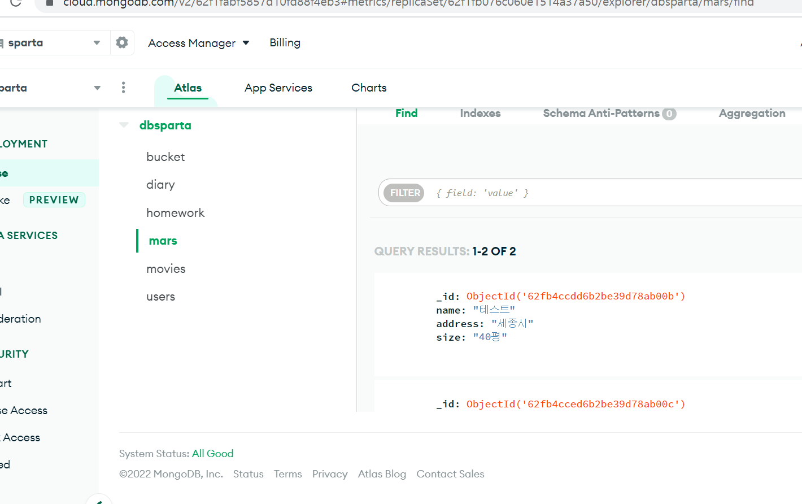
Task: Click the All Good system status link
Action: click(x=212, y=454)
